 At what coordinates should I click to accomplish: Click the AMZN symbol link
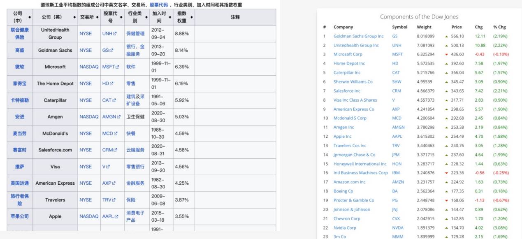pos(398,182)
